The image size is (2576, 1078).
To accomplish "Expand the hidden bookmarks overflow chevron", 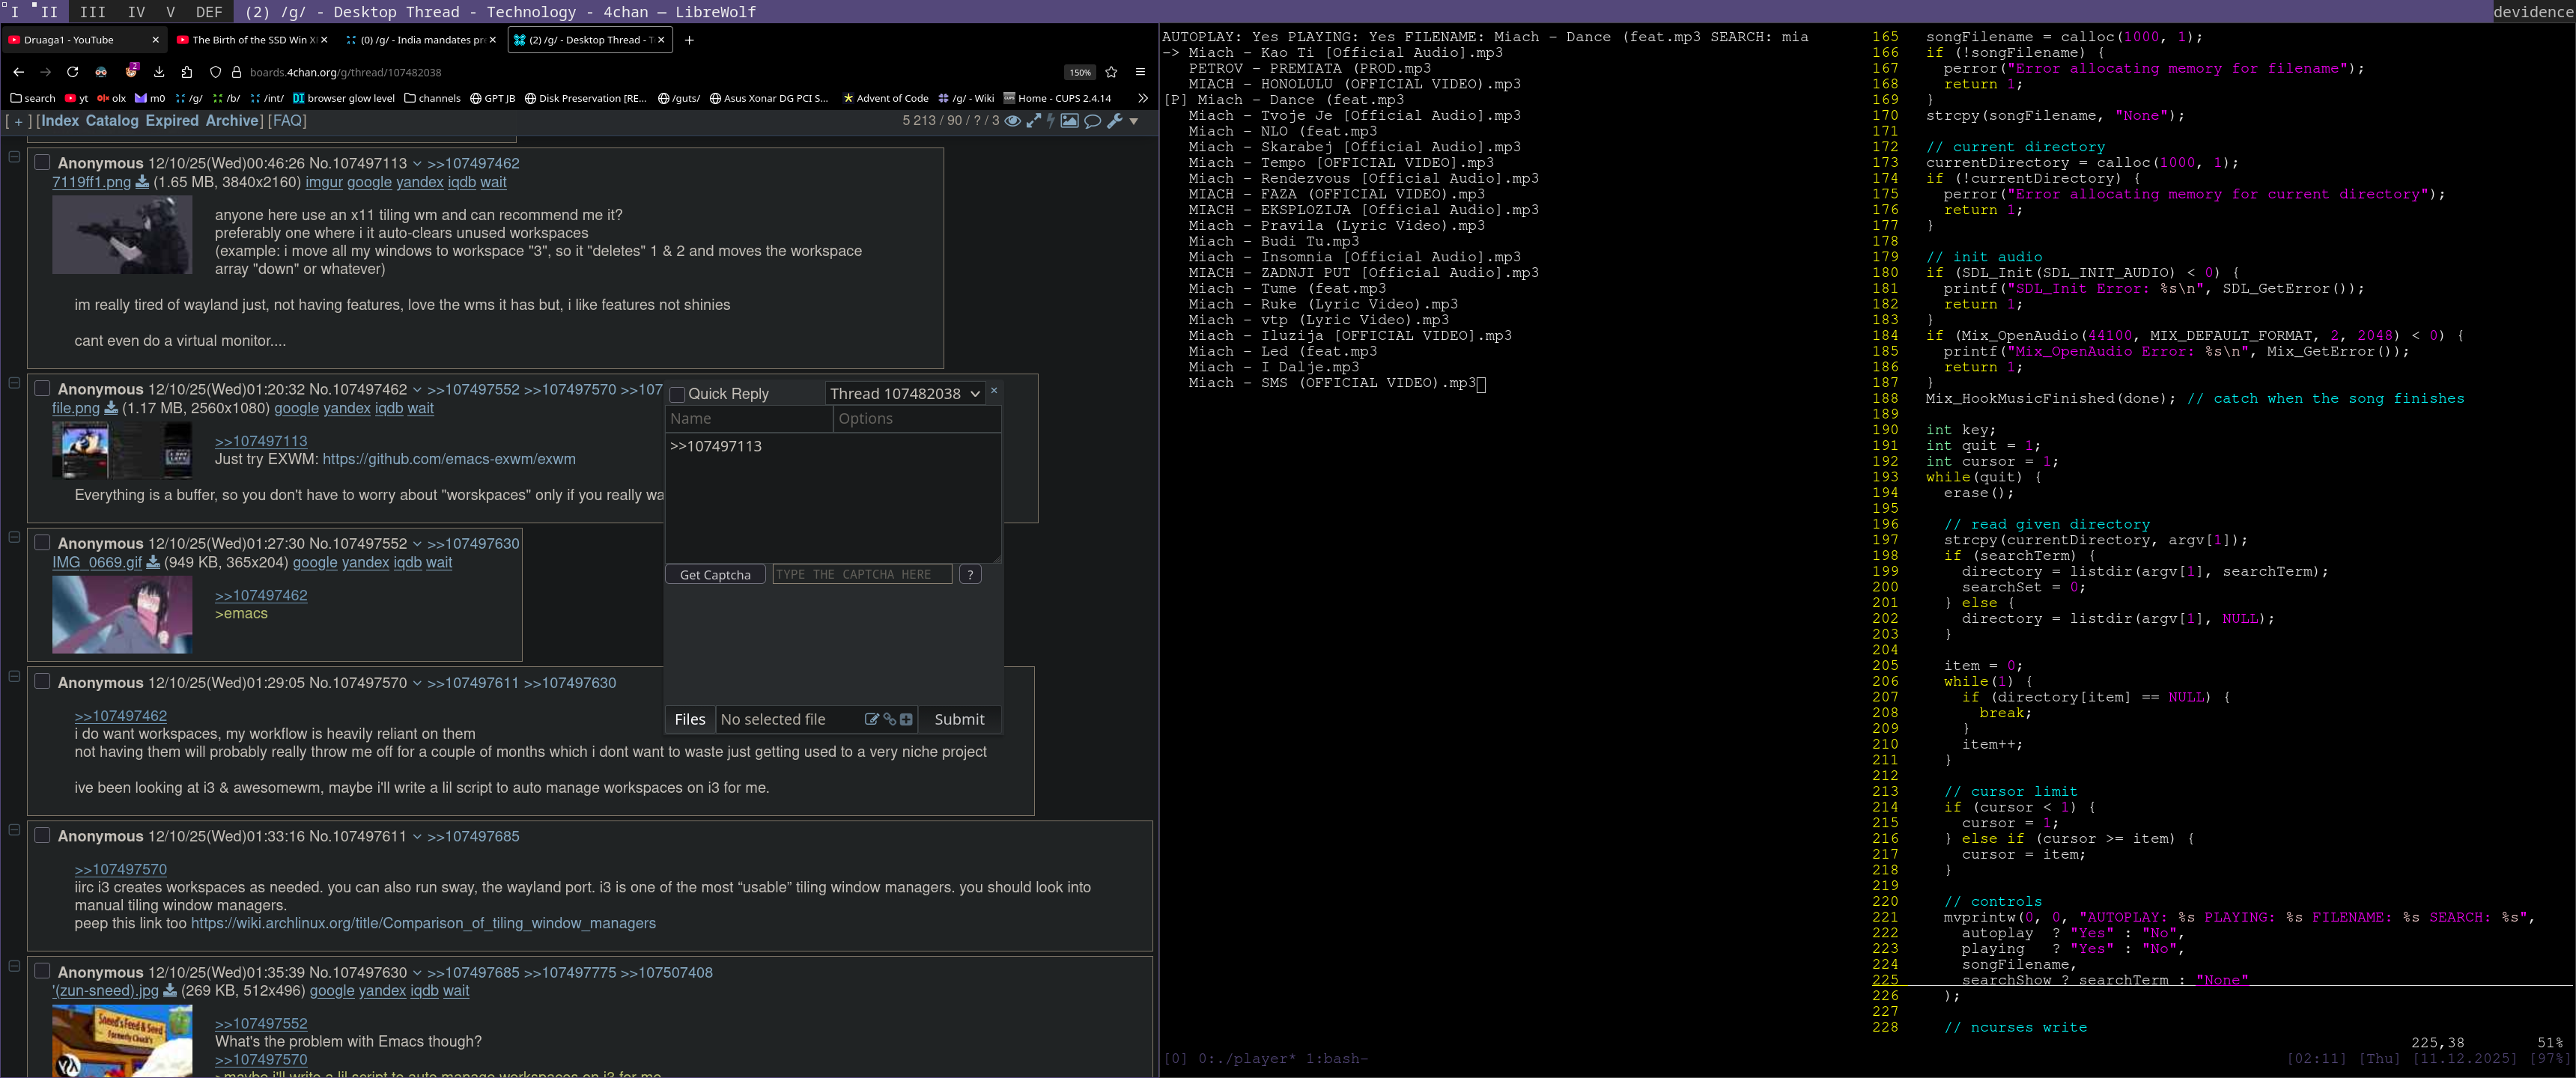I will tap(1142, 98).
